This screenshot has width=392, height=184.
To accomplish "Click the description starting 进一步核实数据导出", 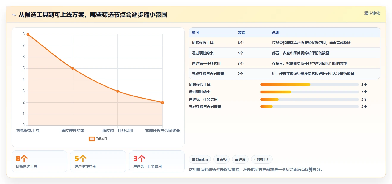I will [313, 74].
